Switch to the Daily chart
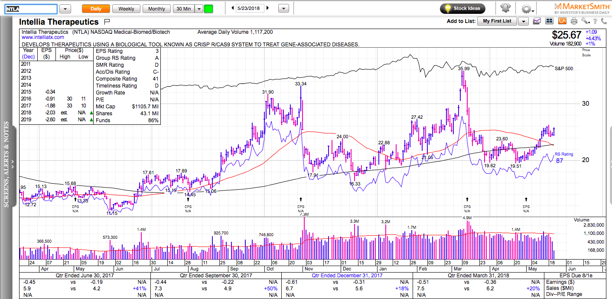Screen dimensions: 612x299 pyautogui.click(x=96, y=9)
